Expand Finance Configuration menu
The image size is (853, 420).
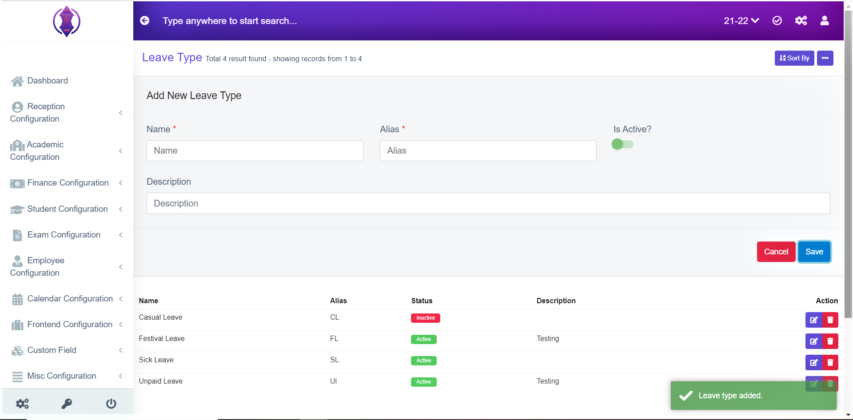pyautogui.click(x=67, y=183)
